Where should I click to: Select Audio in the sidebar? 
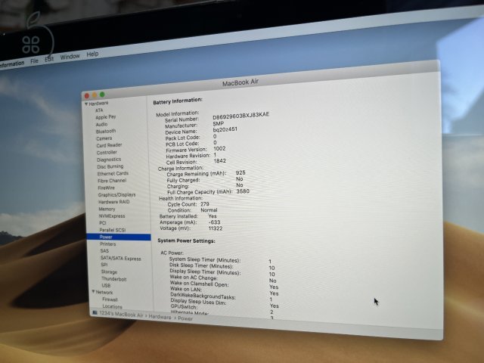pos(101,124)
